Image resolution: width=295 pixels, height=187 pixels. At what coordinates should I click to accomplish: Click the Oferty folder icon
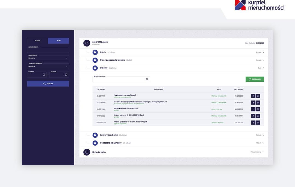click(x=95, y=52)
